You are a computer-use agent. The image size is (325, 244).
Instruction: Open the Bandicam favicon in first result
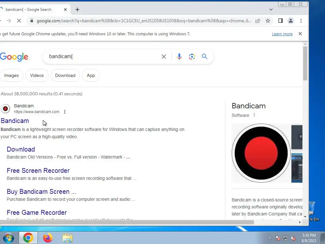click(x=5, y=109)
